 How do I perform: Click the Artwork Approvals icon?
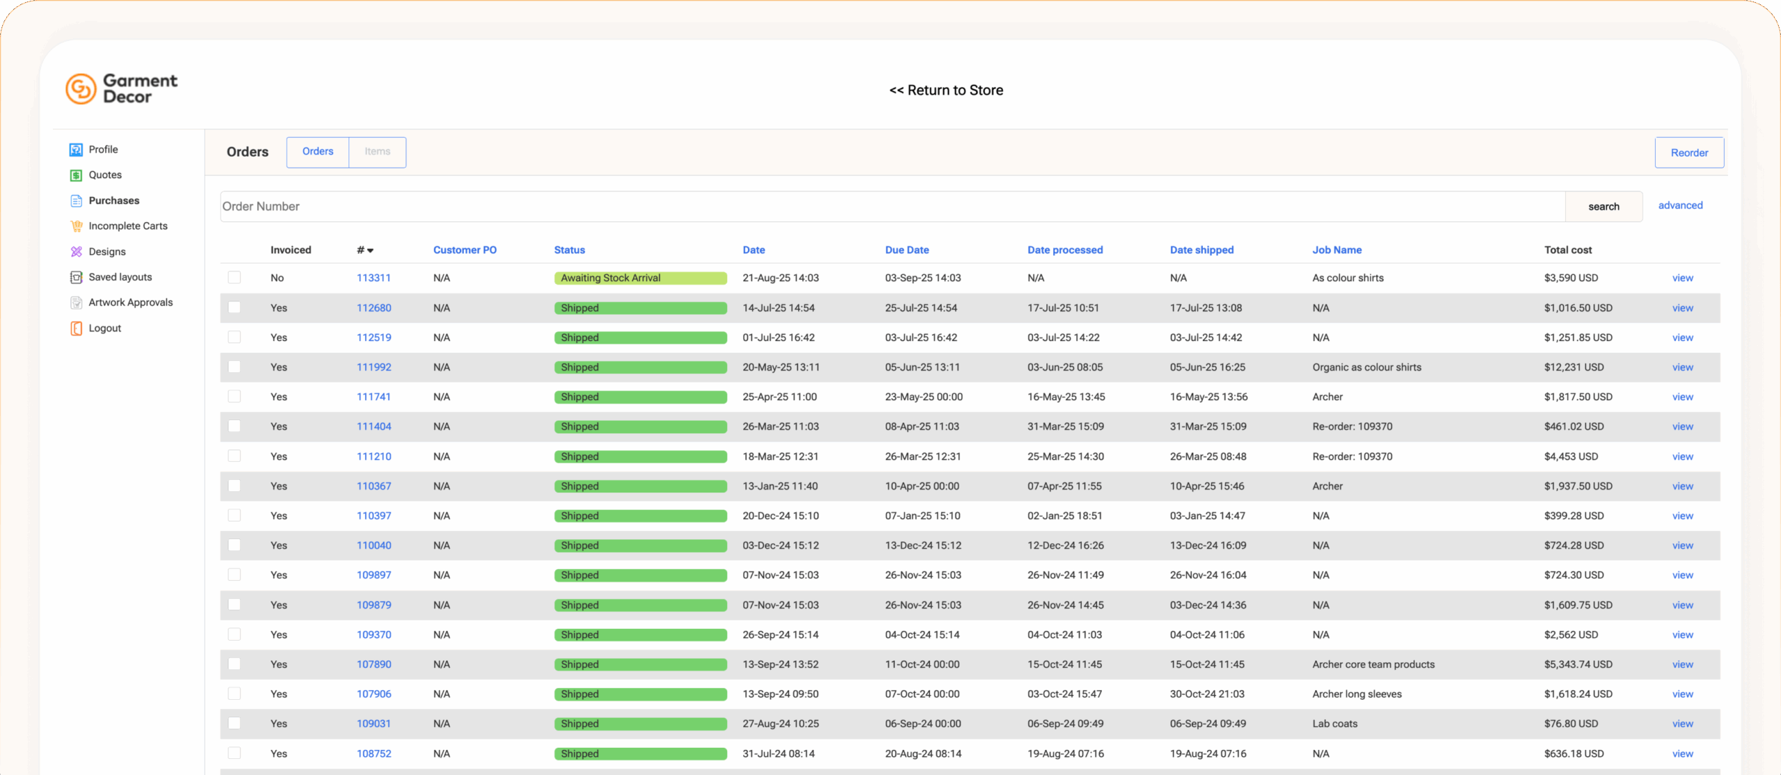click(x=76, y=303)
